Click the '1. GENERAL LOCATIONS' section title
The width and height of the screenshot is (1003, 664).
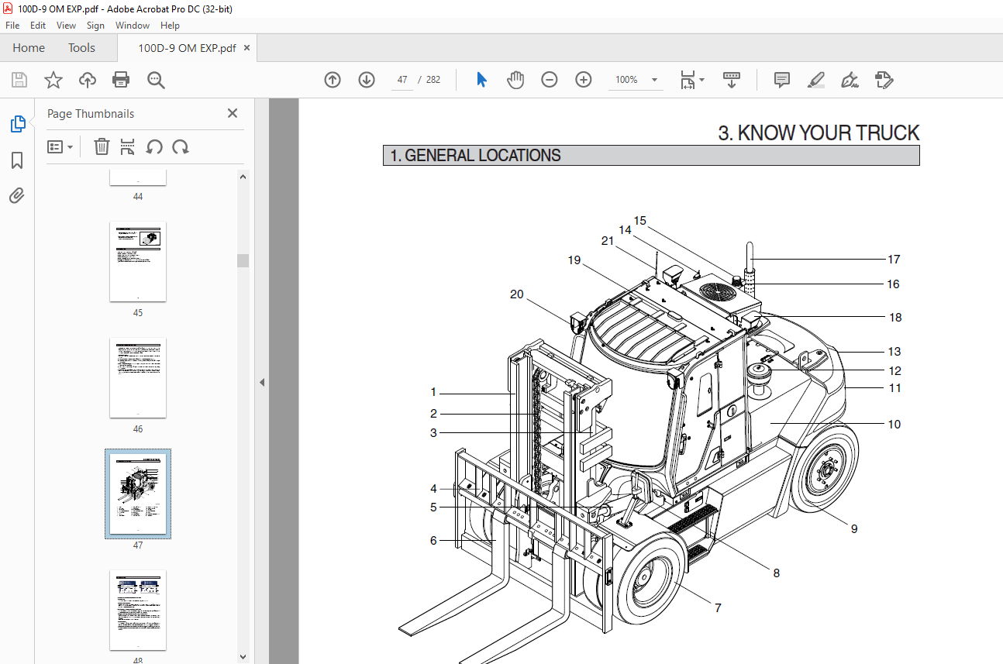(475, 156)
